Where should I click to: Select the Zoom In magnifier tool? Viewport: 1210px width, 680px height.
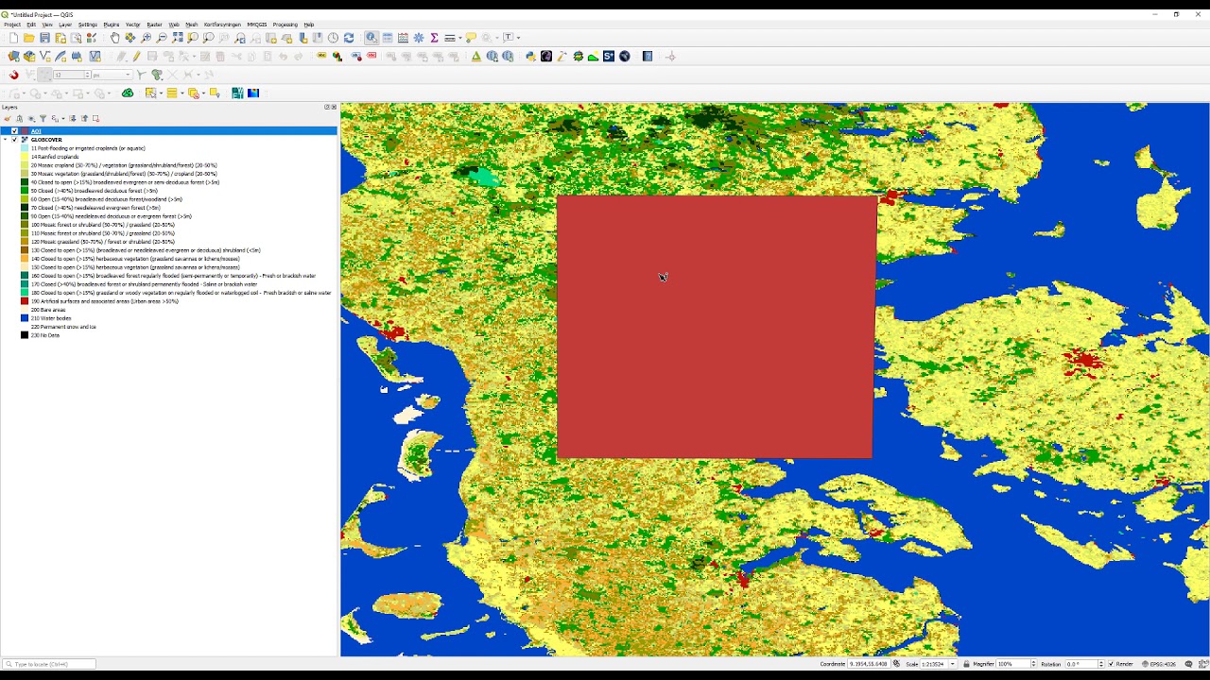pos(146,38)
